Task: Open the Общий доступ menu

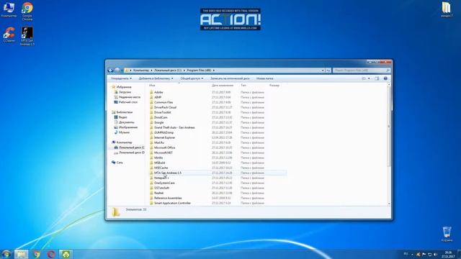Action: [192, 78]
